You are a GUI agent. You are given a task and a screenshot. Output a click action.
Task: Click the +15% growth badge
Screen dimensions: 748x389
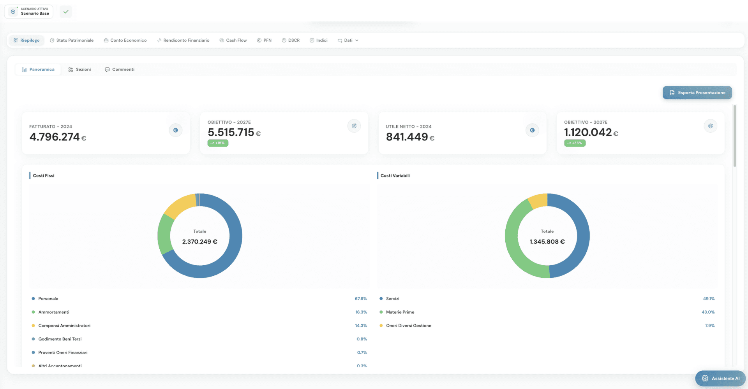coord(218,143)
